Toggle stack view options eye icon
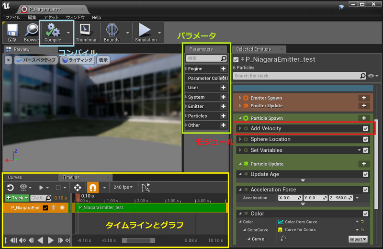The image size is (383, 249). pyautogui.click(x=371, y=76)
